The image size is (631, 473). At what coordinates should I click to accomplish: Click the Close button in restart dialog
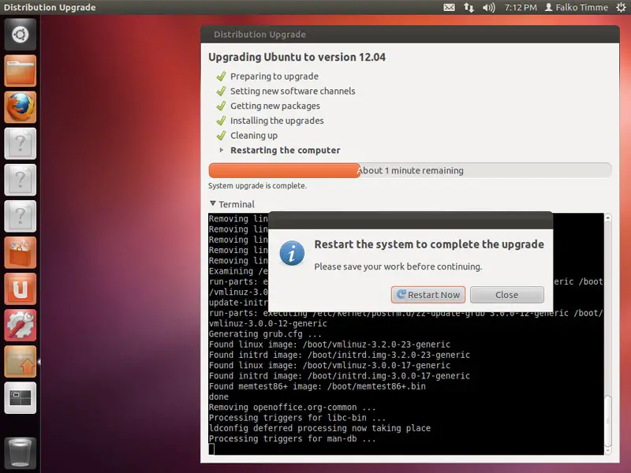(506, 295)
